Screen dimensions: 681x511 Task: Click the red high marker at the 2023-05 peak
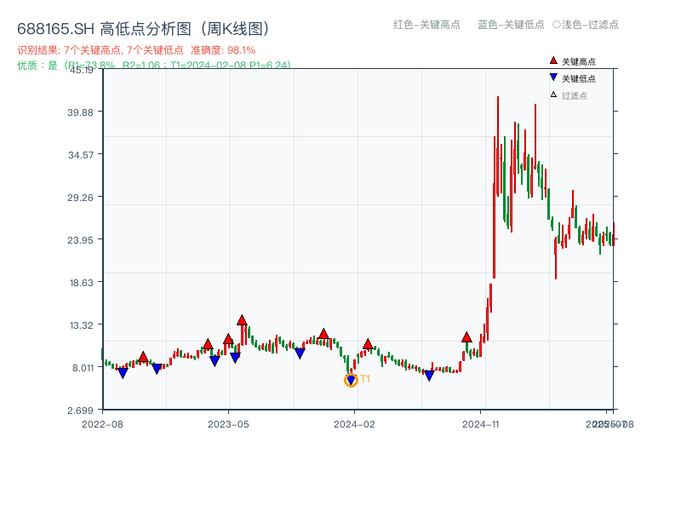tap(243, 320)
